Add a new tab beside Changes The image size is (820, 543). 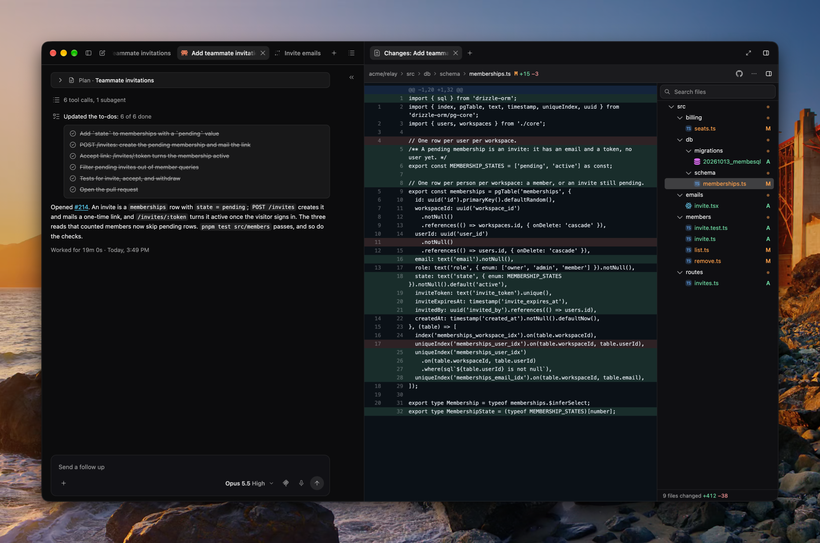click(470, 53)
